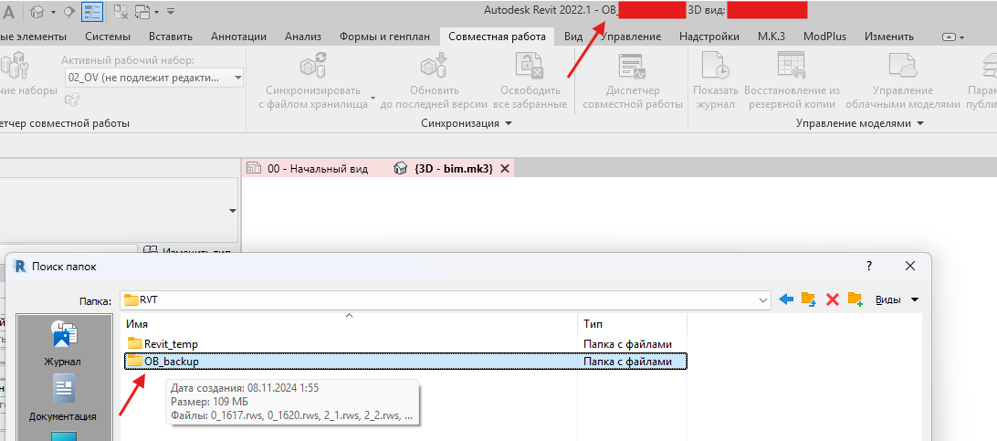Viewport: 997px width, 441px height.
Task: Click Close Inactive Views icon
Action: (120, 12)
